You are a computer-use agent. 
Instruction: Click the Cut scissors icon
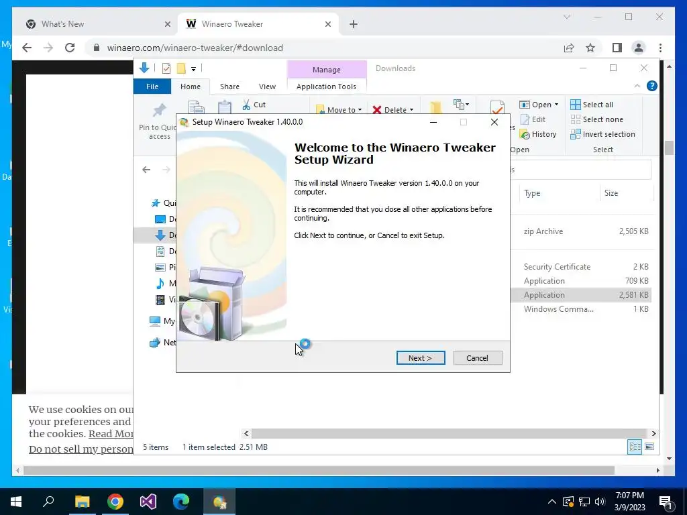(246, 105)
